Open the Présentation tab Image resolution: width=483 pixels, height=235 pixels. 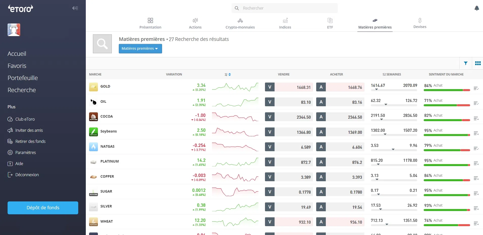tap(150, 23)
